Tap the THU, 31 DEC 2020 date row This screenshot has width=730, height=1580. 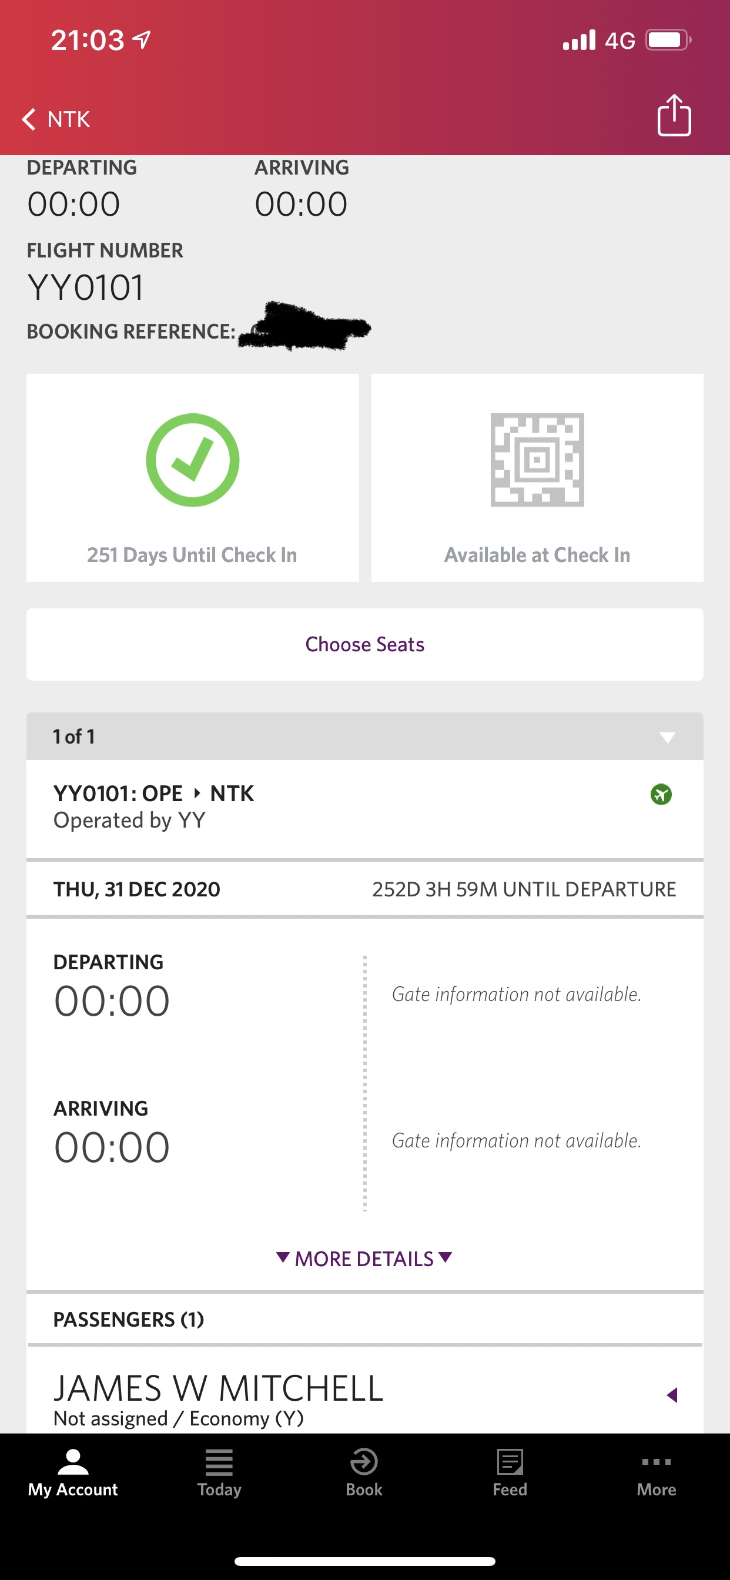365,889
